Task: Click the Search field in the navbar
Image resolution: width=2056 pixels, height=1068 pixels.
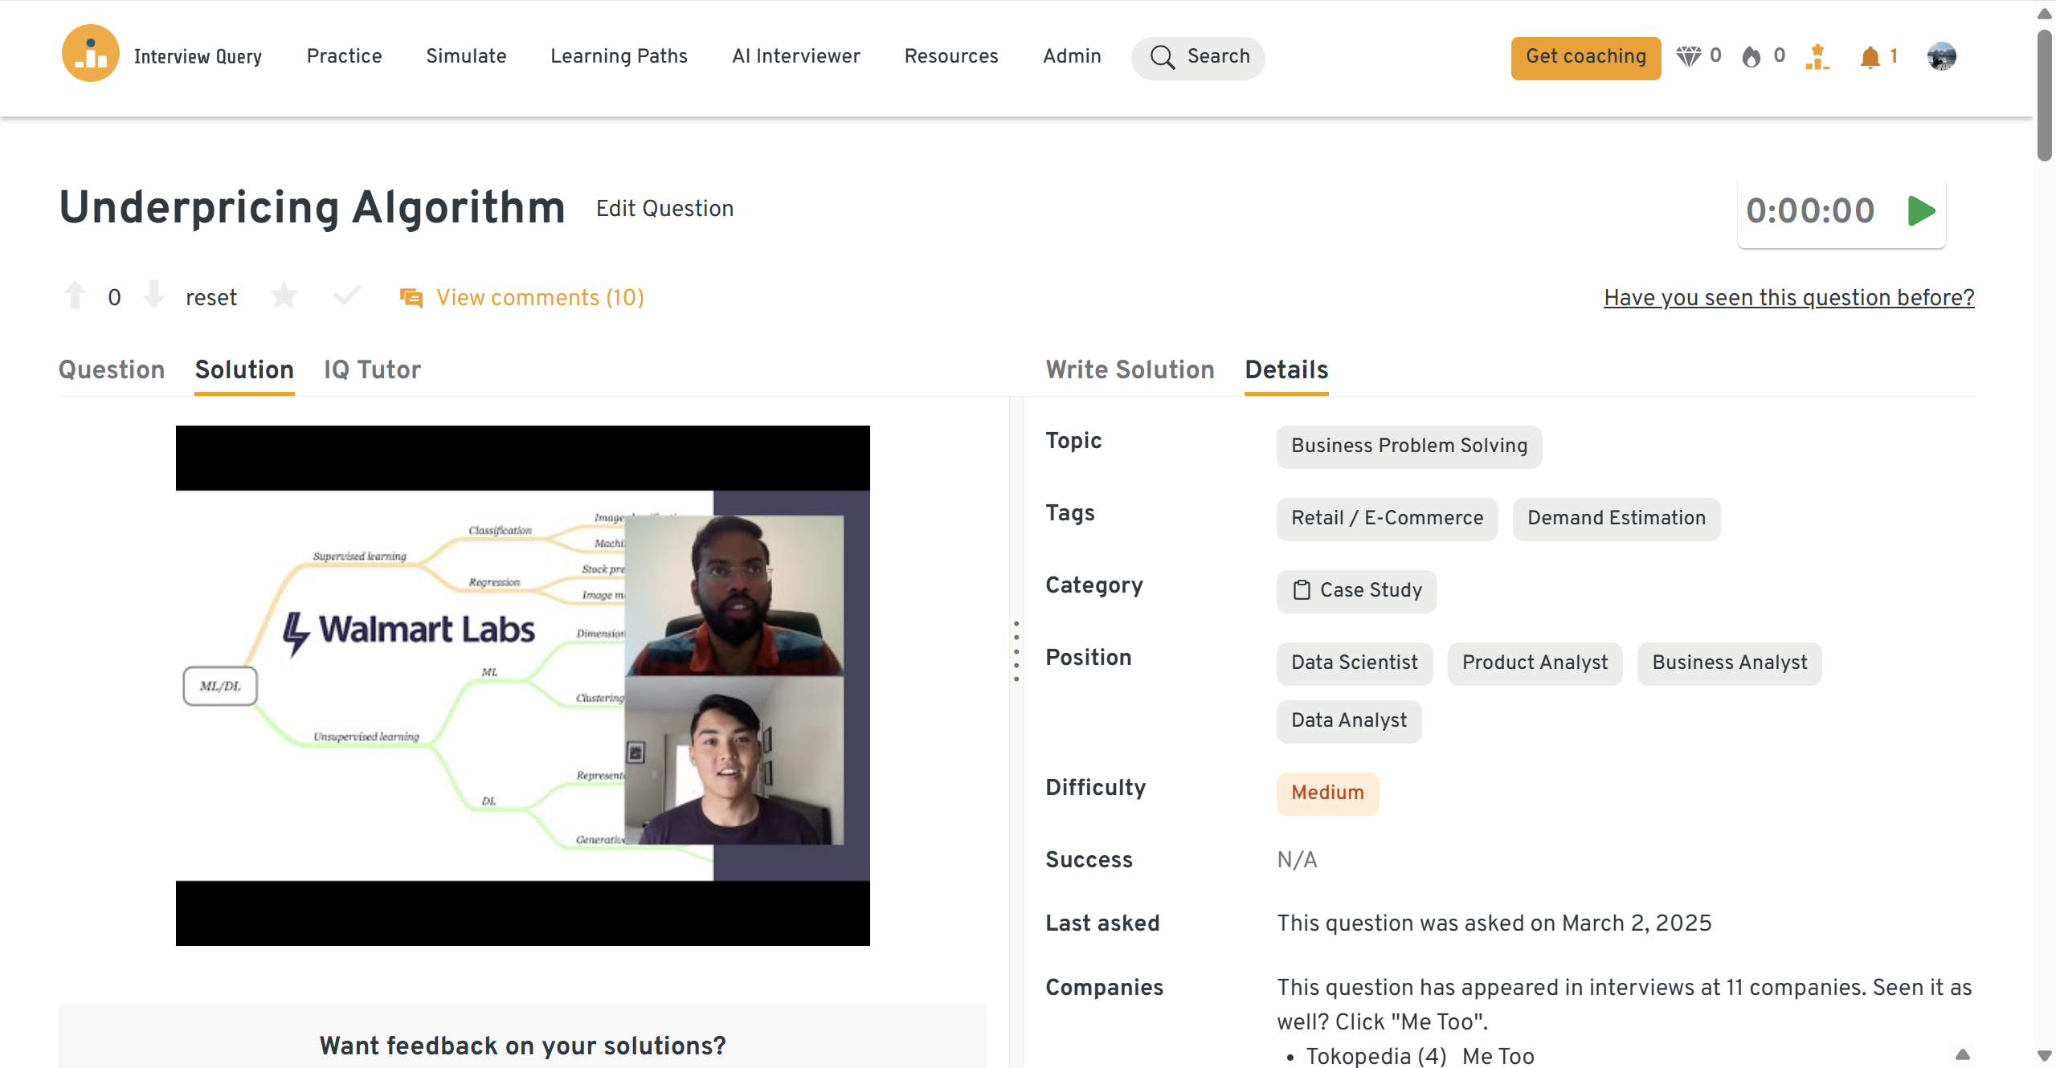Action: click(x=1198, y=57)
